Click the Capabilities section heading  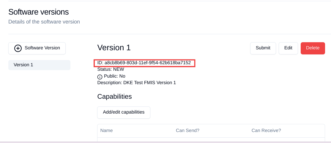point(115,97)
